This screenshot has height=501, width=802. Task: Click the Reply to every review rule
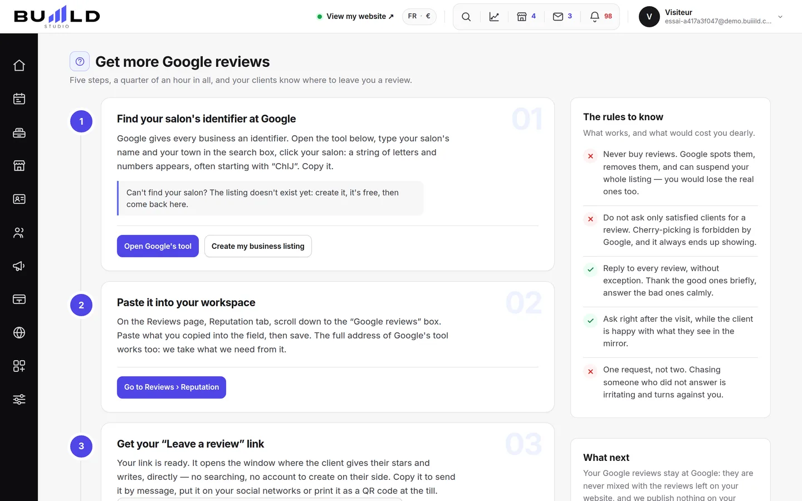tap(679, 281)
